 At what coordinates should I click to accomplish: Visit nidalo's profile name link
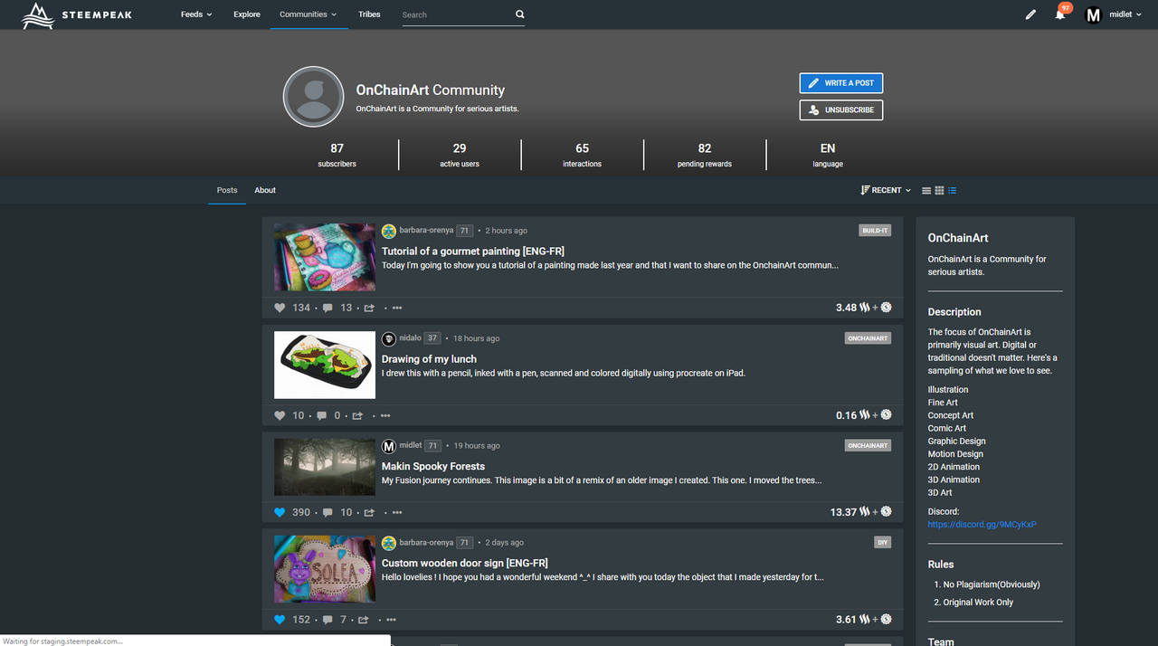[x=411, y=337]
